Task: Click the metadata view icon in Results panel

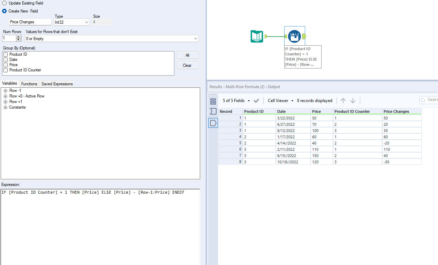Action: tap(213, 111)
